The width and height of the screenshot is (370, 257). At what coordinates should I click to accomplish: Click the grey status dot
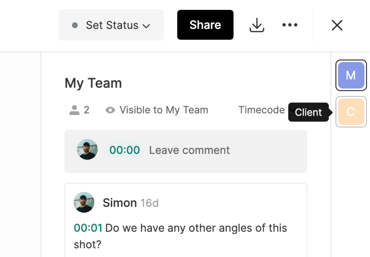coord(75,25)
